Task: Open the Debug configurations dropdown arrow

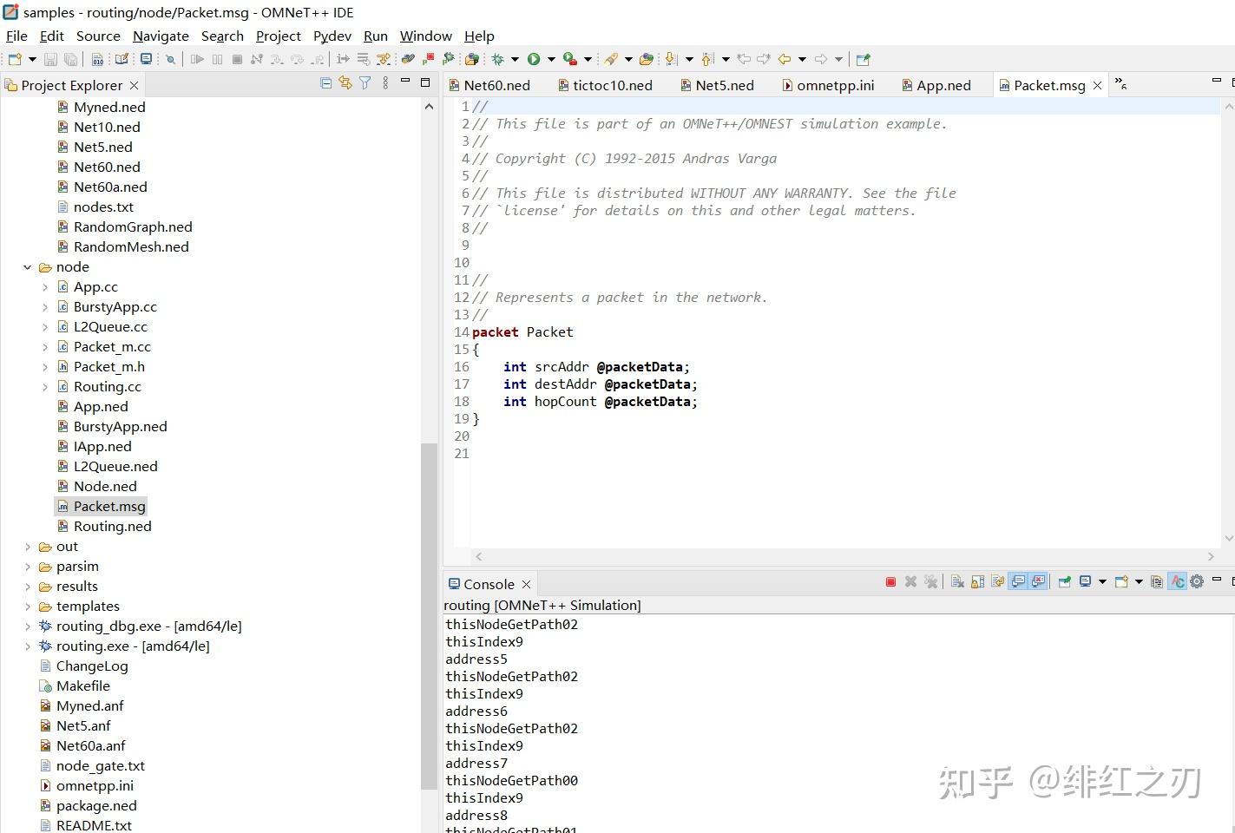Action: pos(515,59)
